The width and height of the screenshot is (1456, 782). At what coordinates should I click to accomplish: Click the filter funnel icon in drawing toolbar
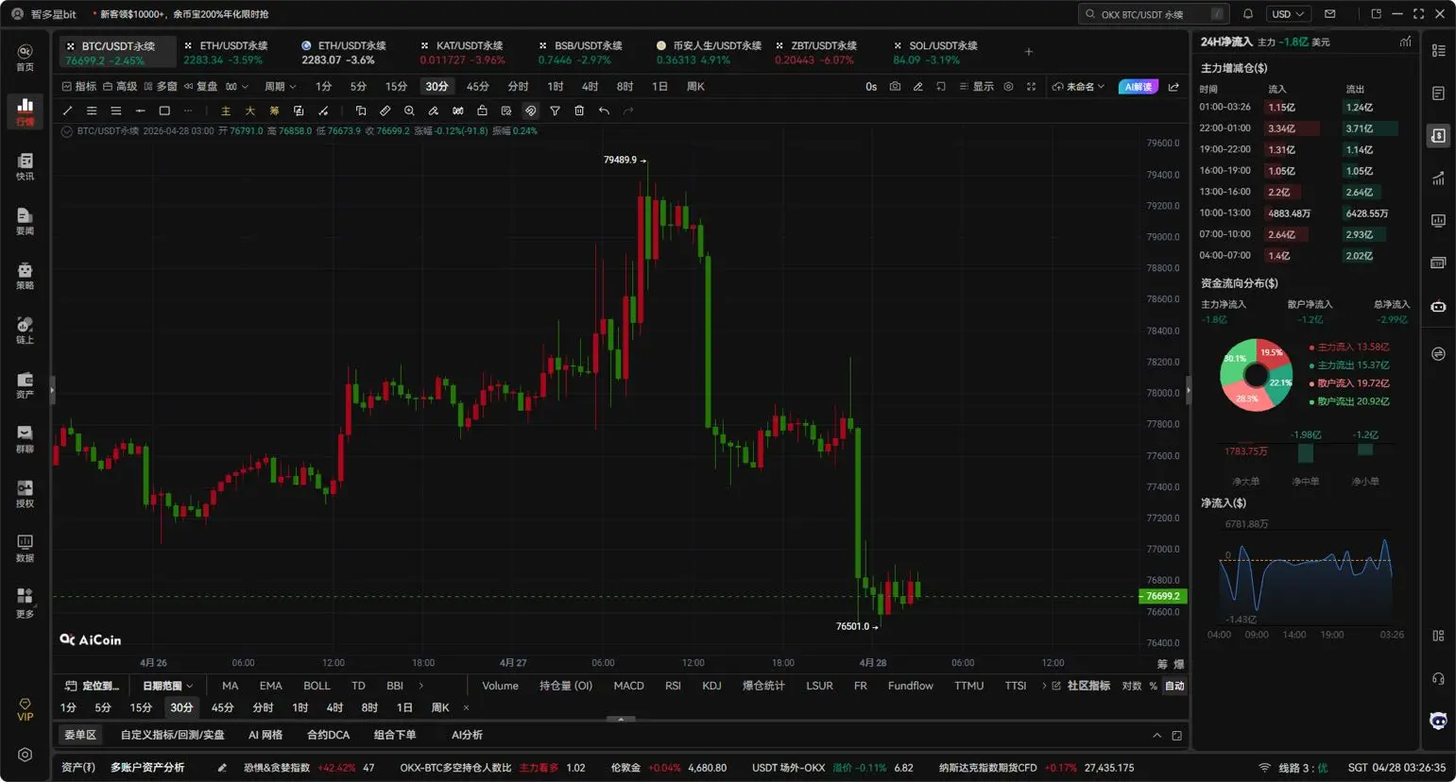555,110
